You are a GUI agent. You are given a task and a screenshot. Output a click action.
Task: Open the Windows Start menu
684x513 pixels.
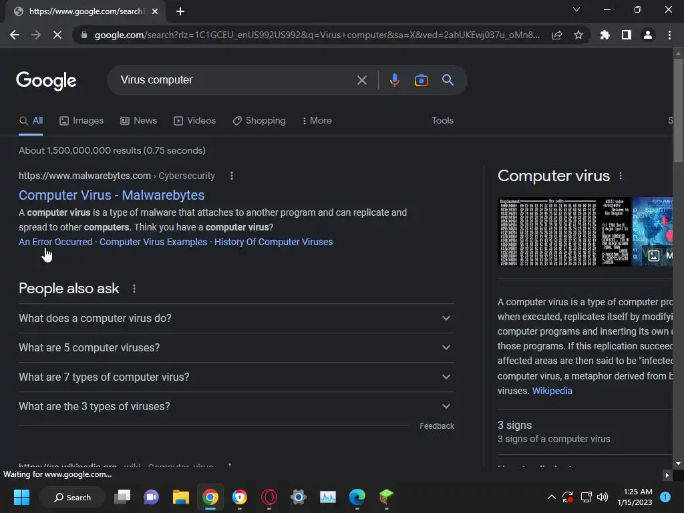(21, 497)
